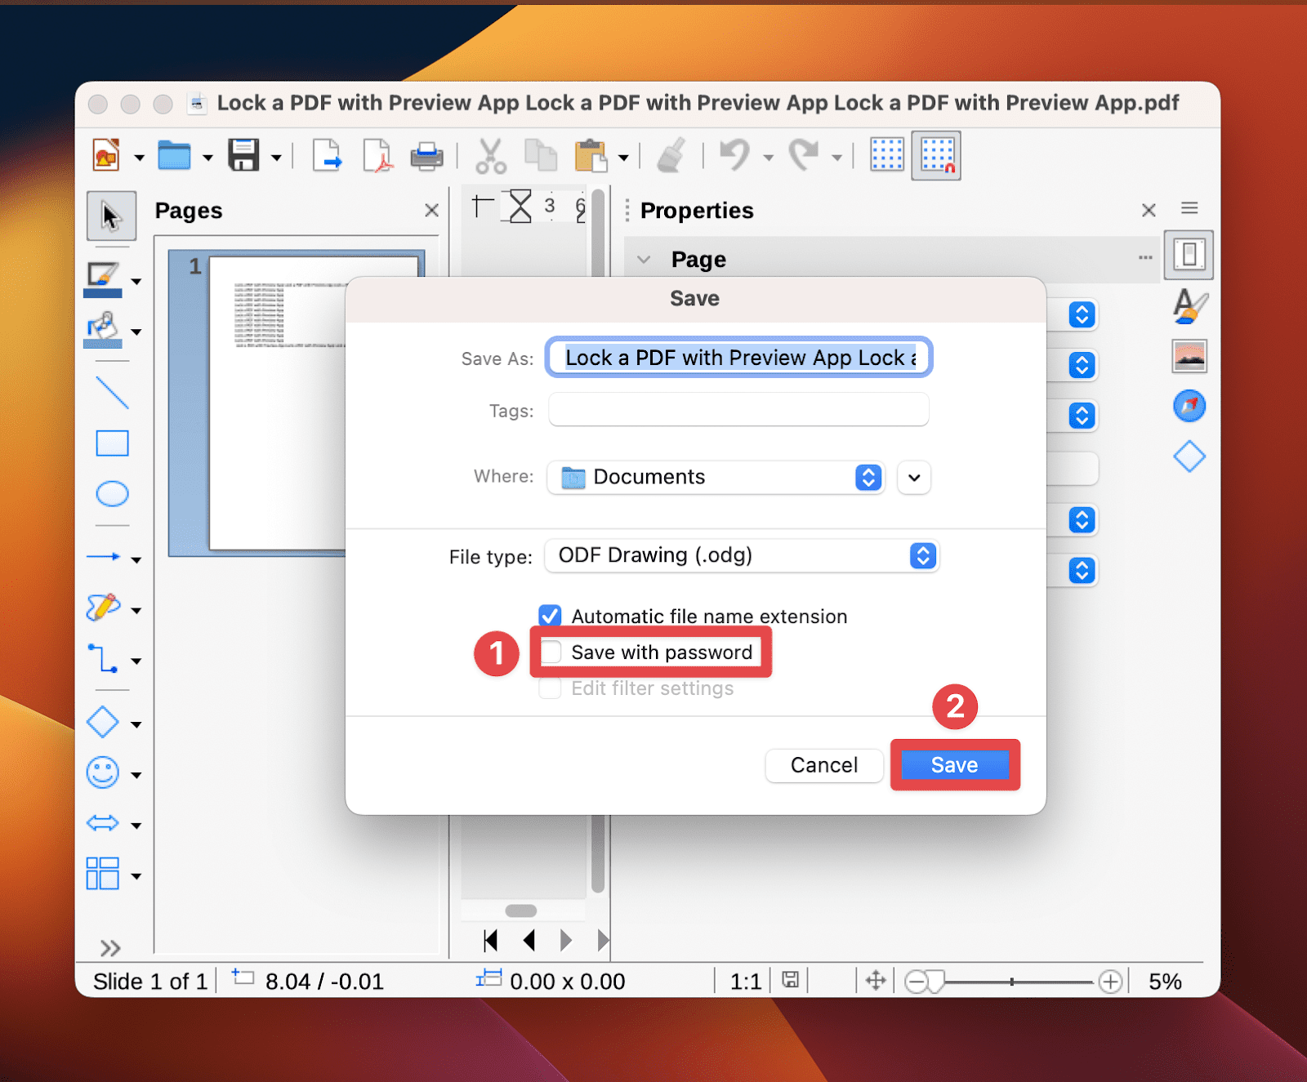This screenshot has height=1082, width=1307.
Task: Open the Save icon dropdown arrow
Action: 276,158
